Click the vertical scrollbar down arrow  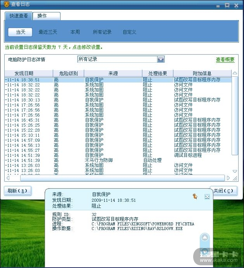(x=235, y=171)
